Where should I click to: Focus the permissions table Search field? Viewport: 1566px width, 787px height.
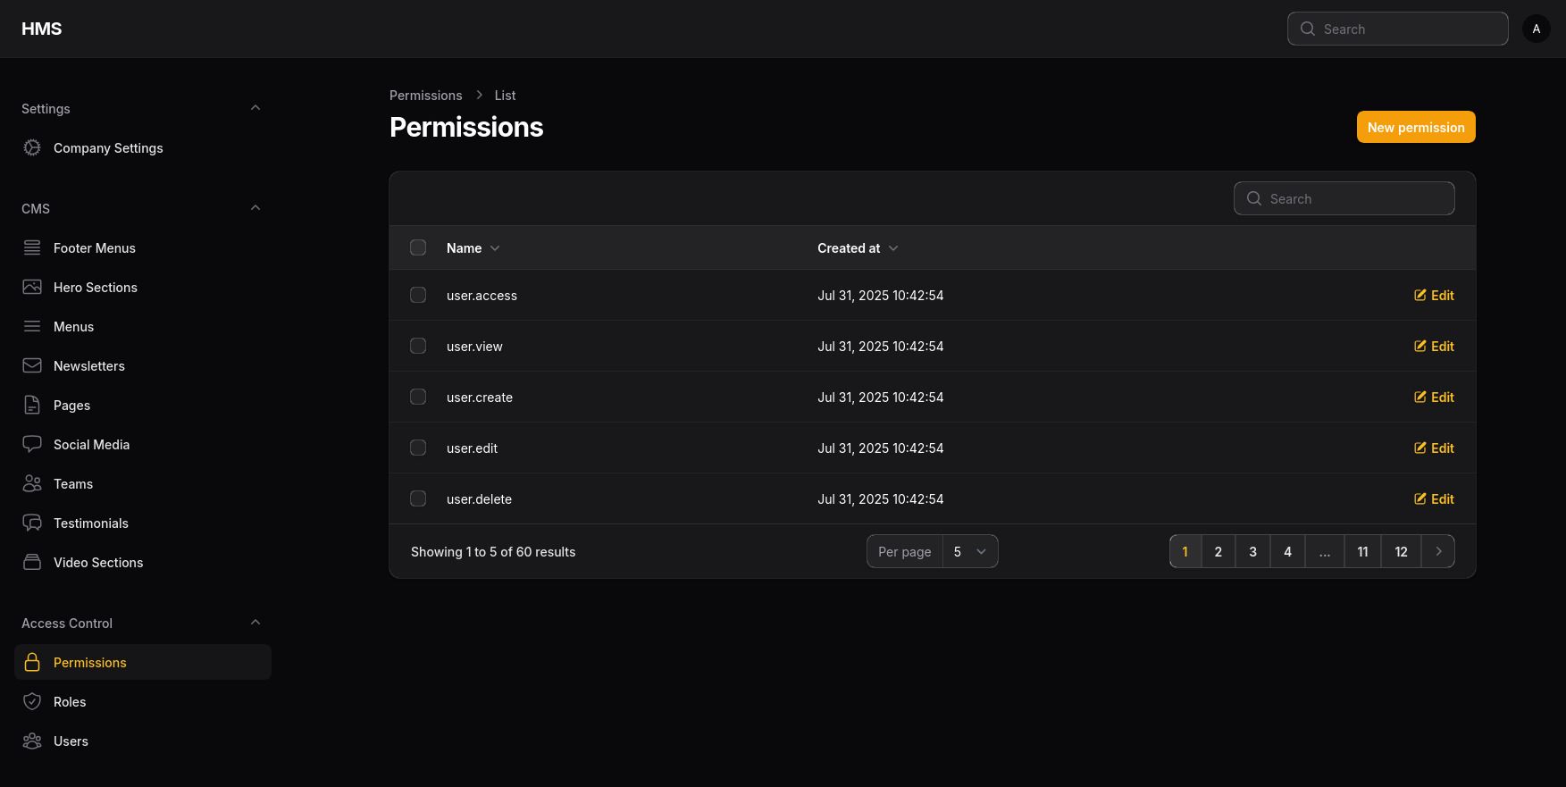(x=1344, y=198)
